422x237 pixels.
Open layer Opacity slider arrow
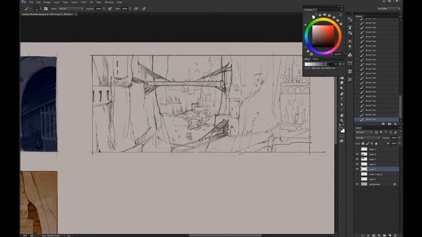pyautogui.click(x=399, y=138)
